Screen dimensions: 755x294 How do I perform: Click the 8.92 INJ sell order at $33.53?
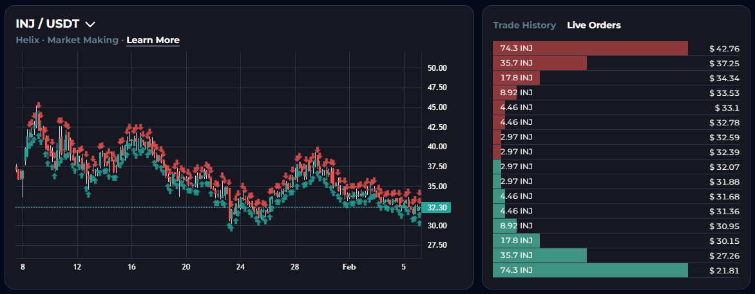616,93
